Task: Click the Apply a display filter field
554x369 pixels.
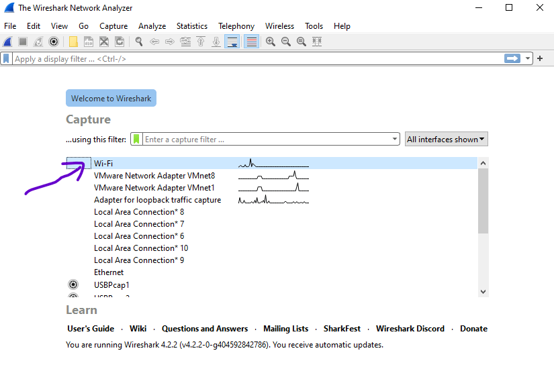Action: point(258,58)
